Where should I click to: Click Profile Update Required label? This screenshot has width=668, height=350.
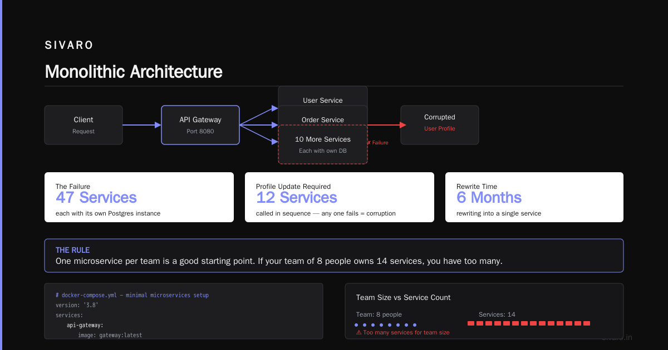coord(293,187)
